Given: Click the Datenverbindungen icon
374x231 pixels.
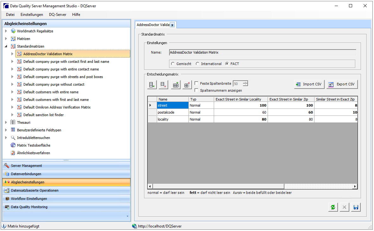Looking at the screenshot, I should pyautogui.click(x=7, y=174).
